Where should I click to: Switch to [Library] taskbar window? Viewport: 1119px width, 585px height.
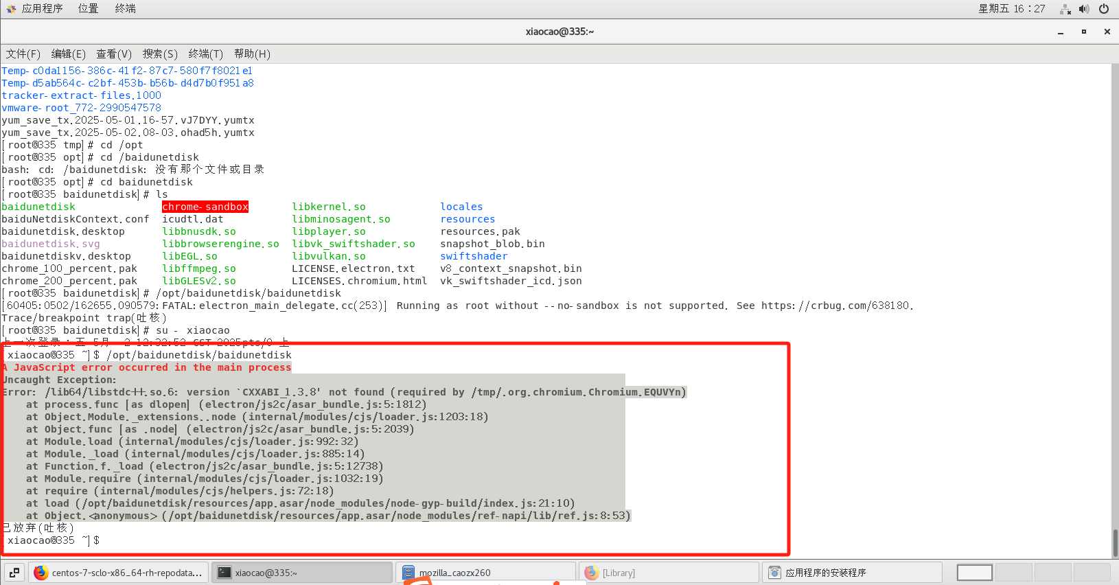coord(669,573)
